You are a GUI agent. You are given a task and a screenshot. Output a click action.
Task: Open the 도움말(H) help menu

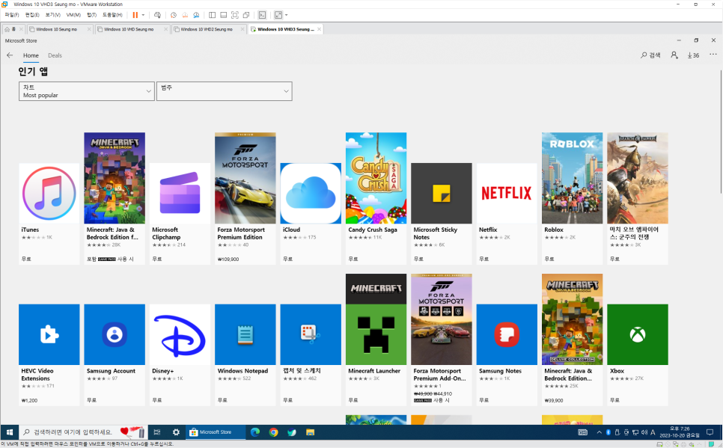[x=112, y=15]
